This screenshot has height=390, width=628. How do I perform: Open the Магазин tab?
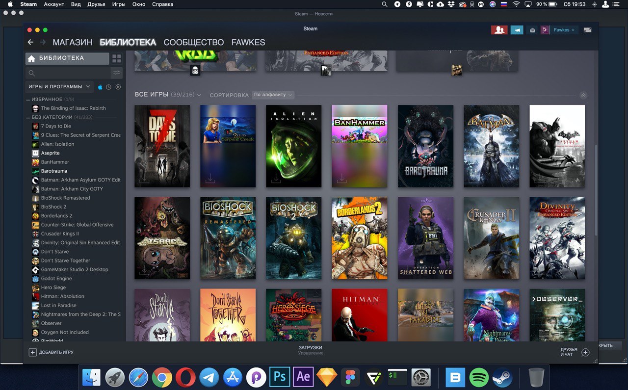click(x=72, y=43)
